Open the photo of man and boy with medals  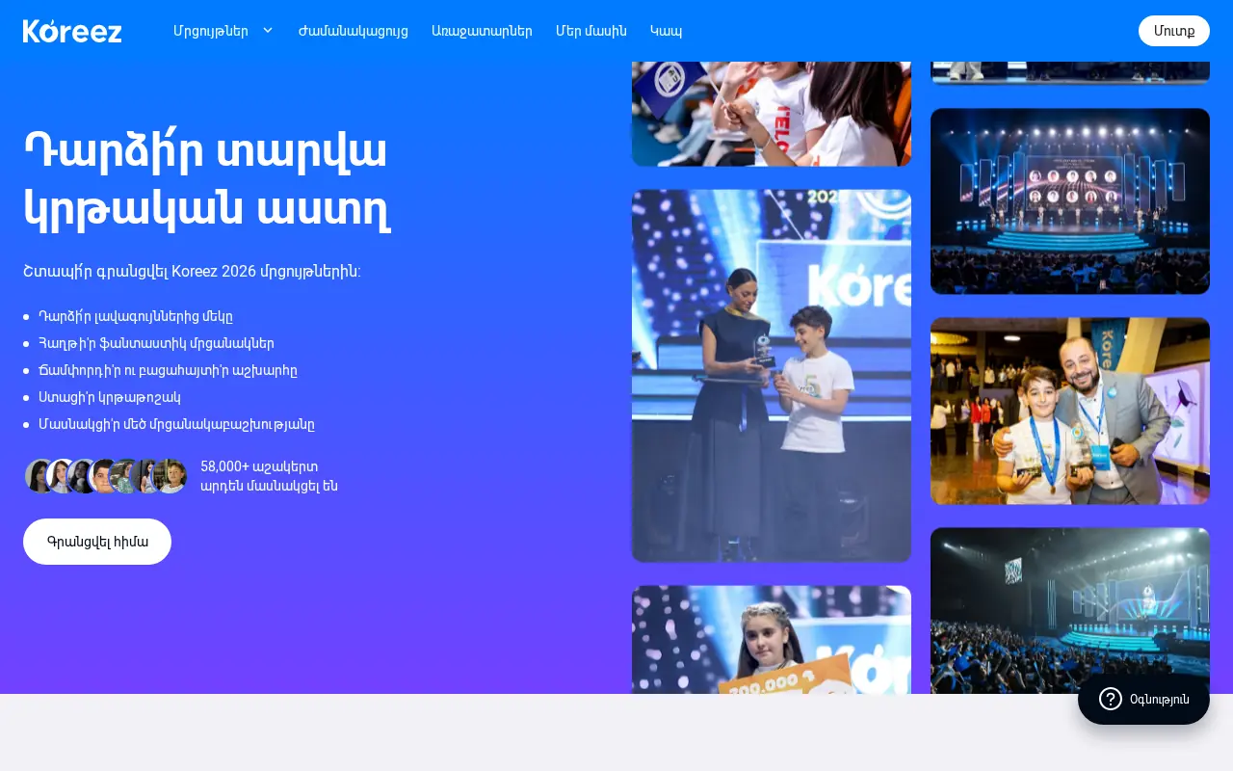coord(1070,412)
